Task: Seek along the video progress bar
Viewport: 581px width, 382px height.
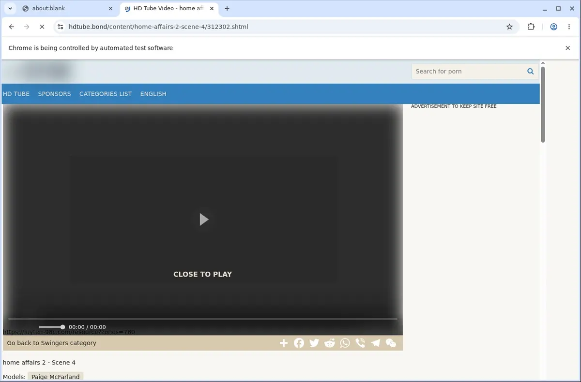Action: point(202,319)
